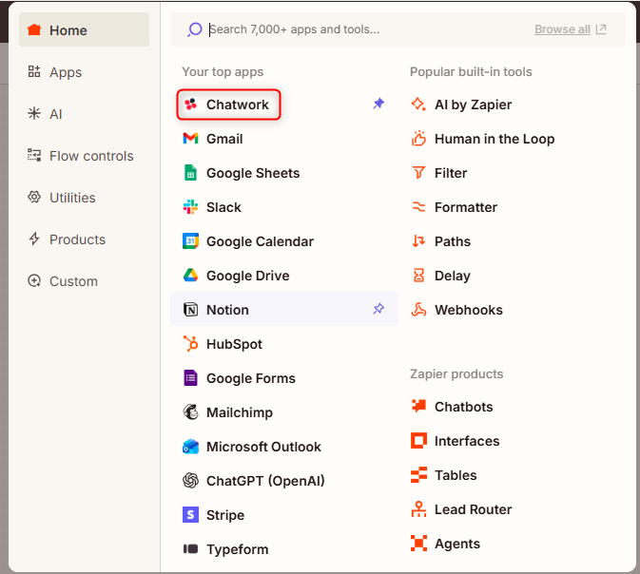The height and width of the screenshot is (574, 640).
Task: Click the Webhooks tool icon
Action: [418, 310]
